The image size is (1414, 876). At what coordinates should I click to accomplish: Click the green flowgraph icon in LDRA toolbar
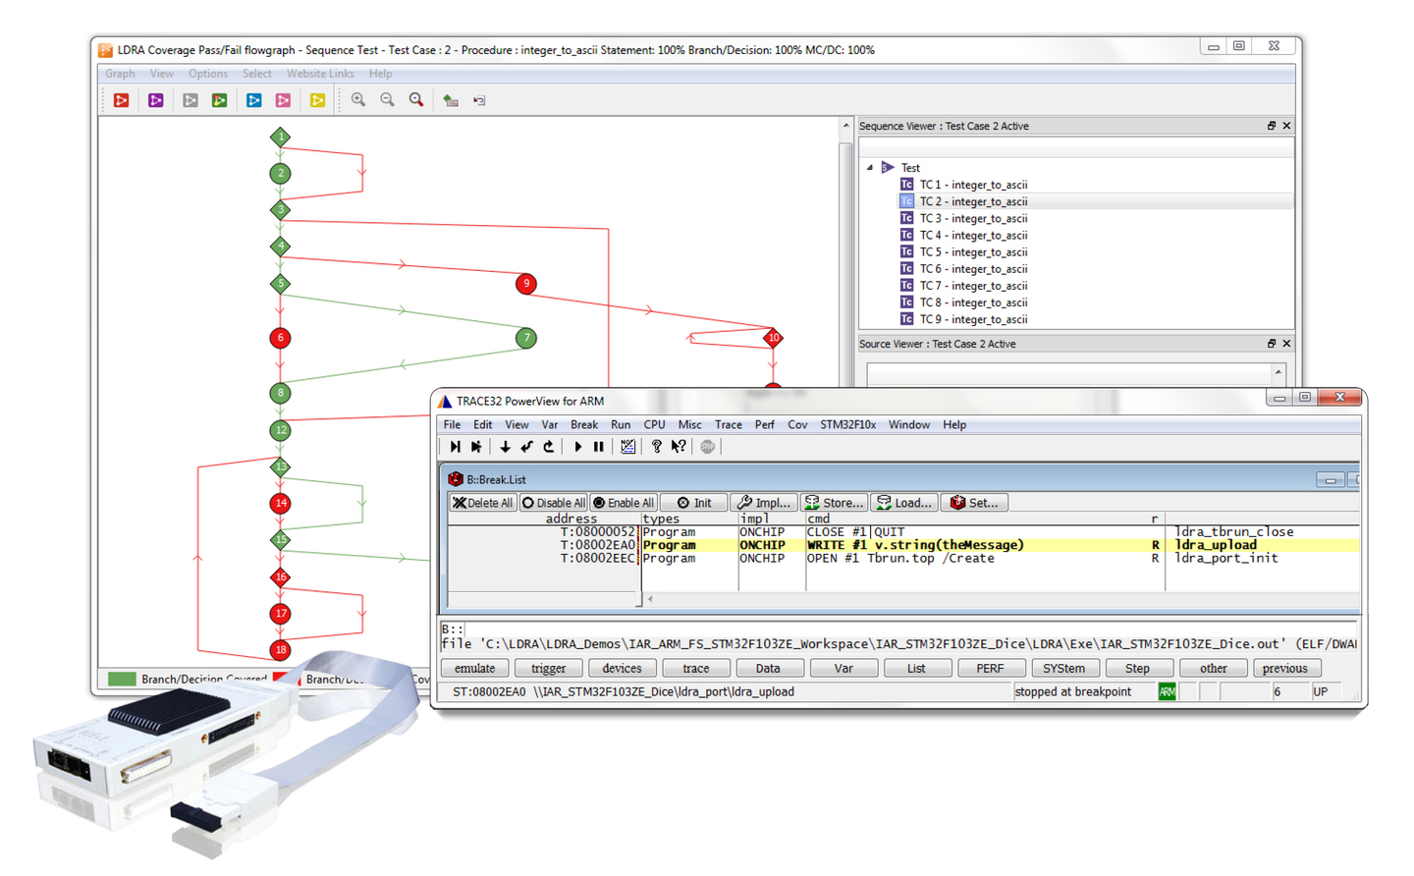click(x=220, y=100)
